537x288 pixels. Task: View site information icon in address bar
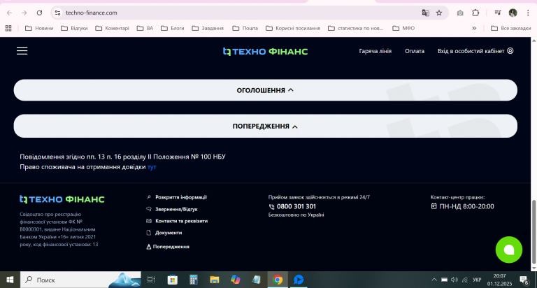pyautogui.click(x=57, y=13)
